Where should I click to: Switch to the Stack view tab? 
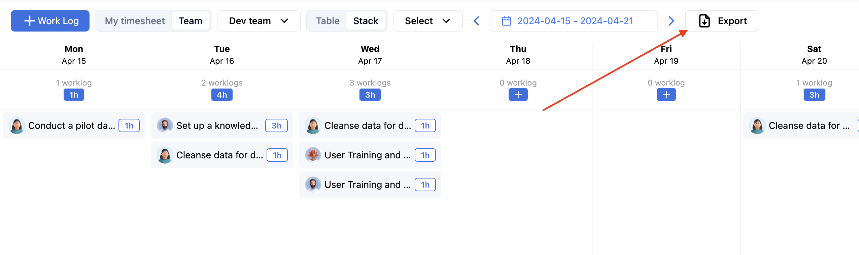point(366,21)
